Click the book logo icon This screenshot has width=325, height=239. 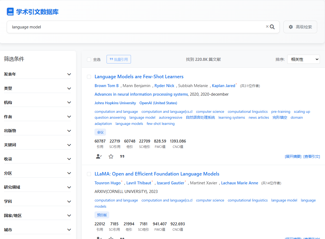click(x=10, y=12)
